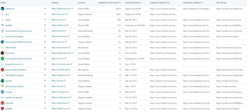The height and width of the screenshot is (111, 247).
Task: Open external link icon beside rediris.es
Action: point(67,25)
